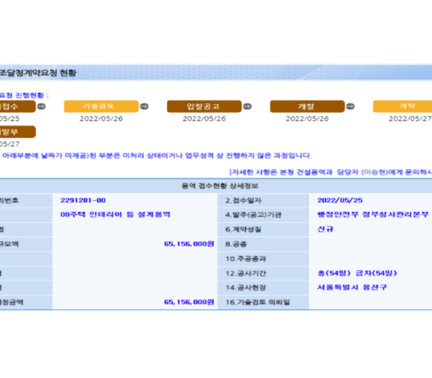This screenshot has width=432, height=378.
Task: Select the 서울특별시 용산구 site value
Action: (x=352, y=287)
